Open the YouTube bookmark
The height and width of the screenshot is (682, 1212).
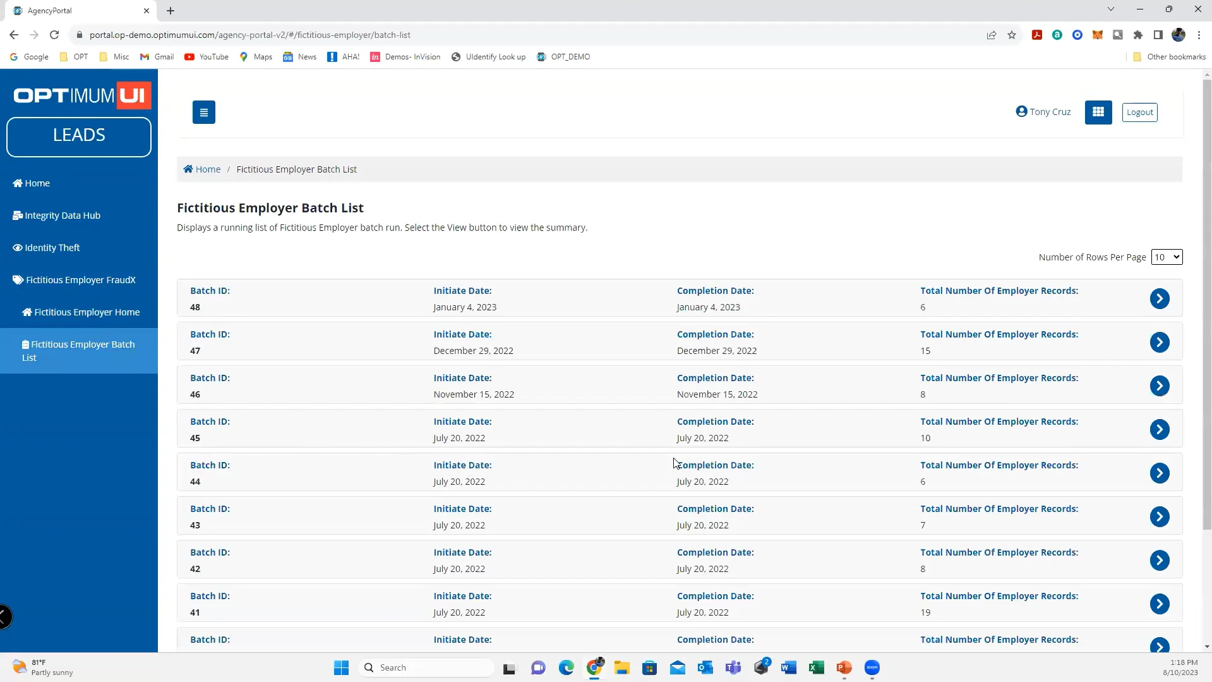[x=207, y=57]
